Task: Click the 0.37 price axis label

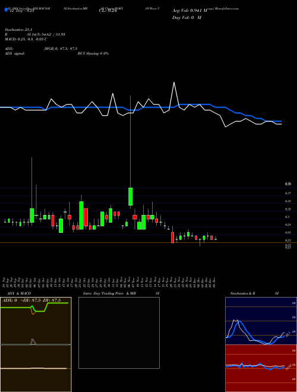Action: [x=288, y=193]
